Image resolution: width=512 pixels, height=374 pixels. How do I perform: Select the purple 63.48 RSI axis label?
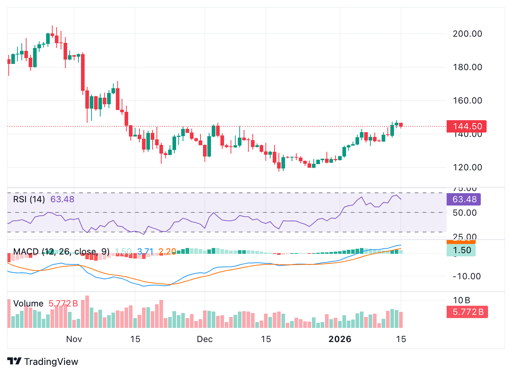[464, 199]
